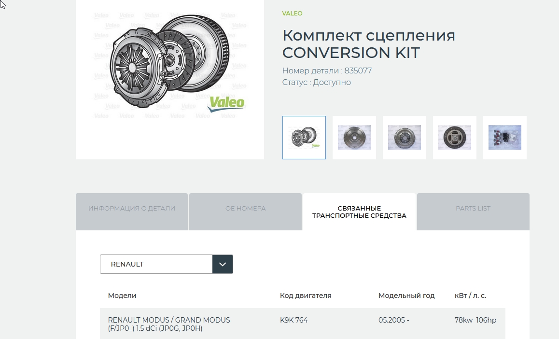This screenshot has width=559, height=339.
Task: Click the Модельный год column header
Action: pyautogui.click(x=406, y=296)
